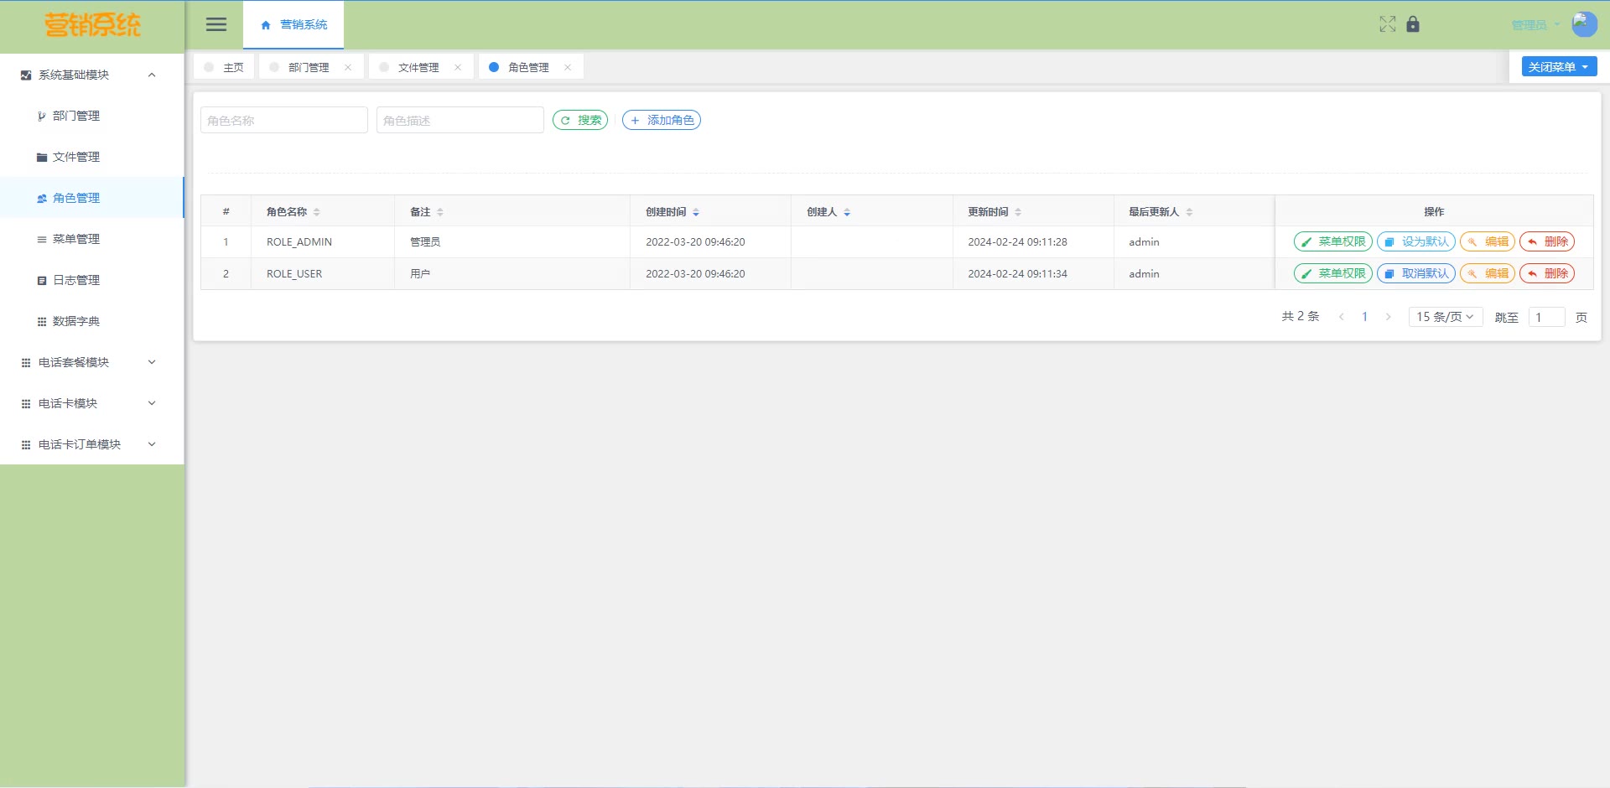Viewport: 1610px width, 788px height.
Task: Open 菜单管理 in sidebar
Action: 92,239
